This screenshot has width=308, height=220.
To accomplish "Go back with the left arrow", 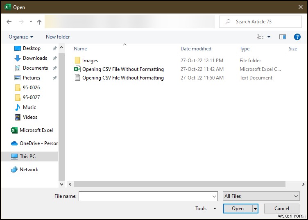I will [x=9, y=22].
